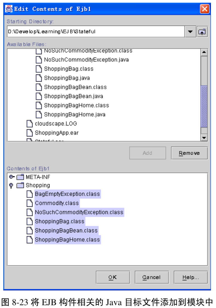The width and height of the screenshot is (216, 308).
Task: Select BagEmptyException.class in Contents of Ejb1
Action: (67, 194)
